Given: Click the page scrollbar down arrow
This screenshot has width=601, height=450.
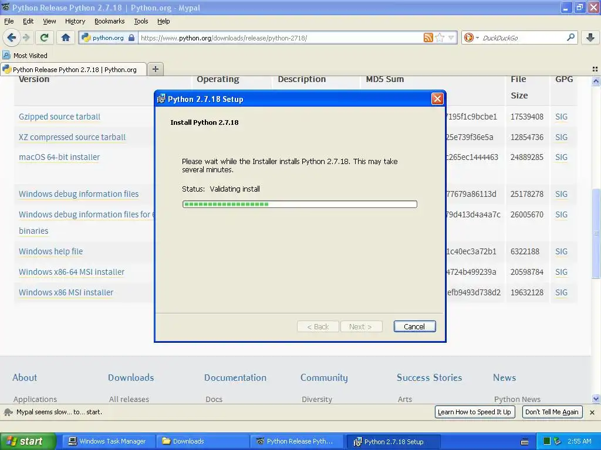Looking at the screenshot, I should tap(596, 398).
